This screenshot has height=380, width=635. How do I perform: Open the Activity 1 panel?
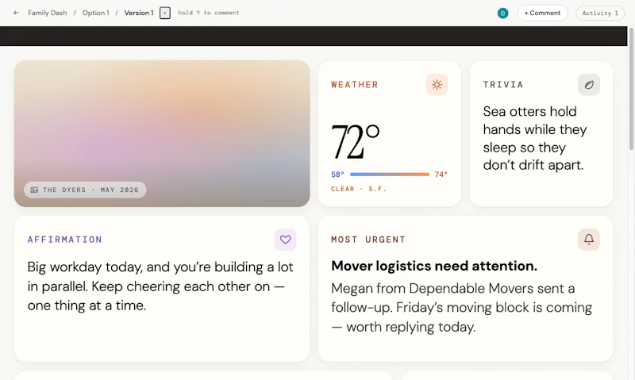coord(600,13)
